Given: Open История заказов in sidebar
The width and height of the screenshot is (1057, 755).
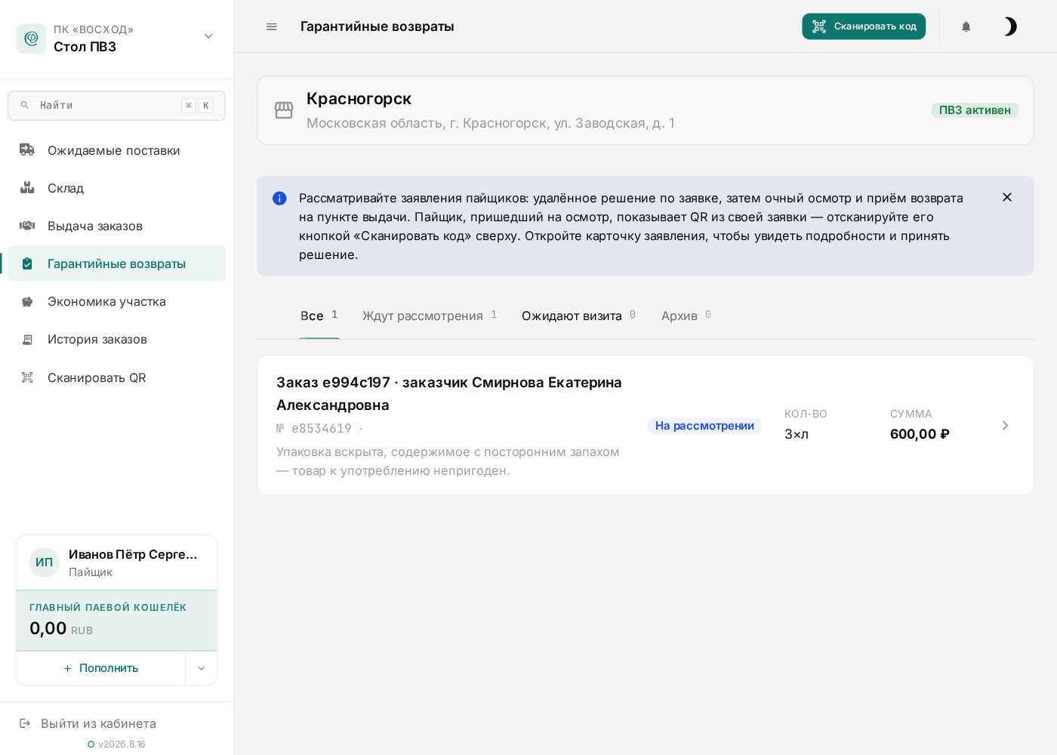Looking at the screenshot, I should click(116, 339).
